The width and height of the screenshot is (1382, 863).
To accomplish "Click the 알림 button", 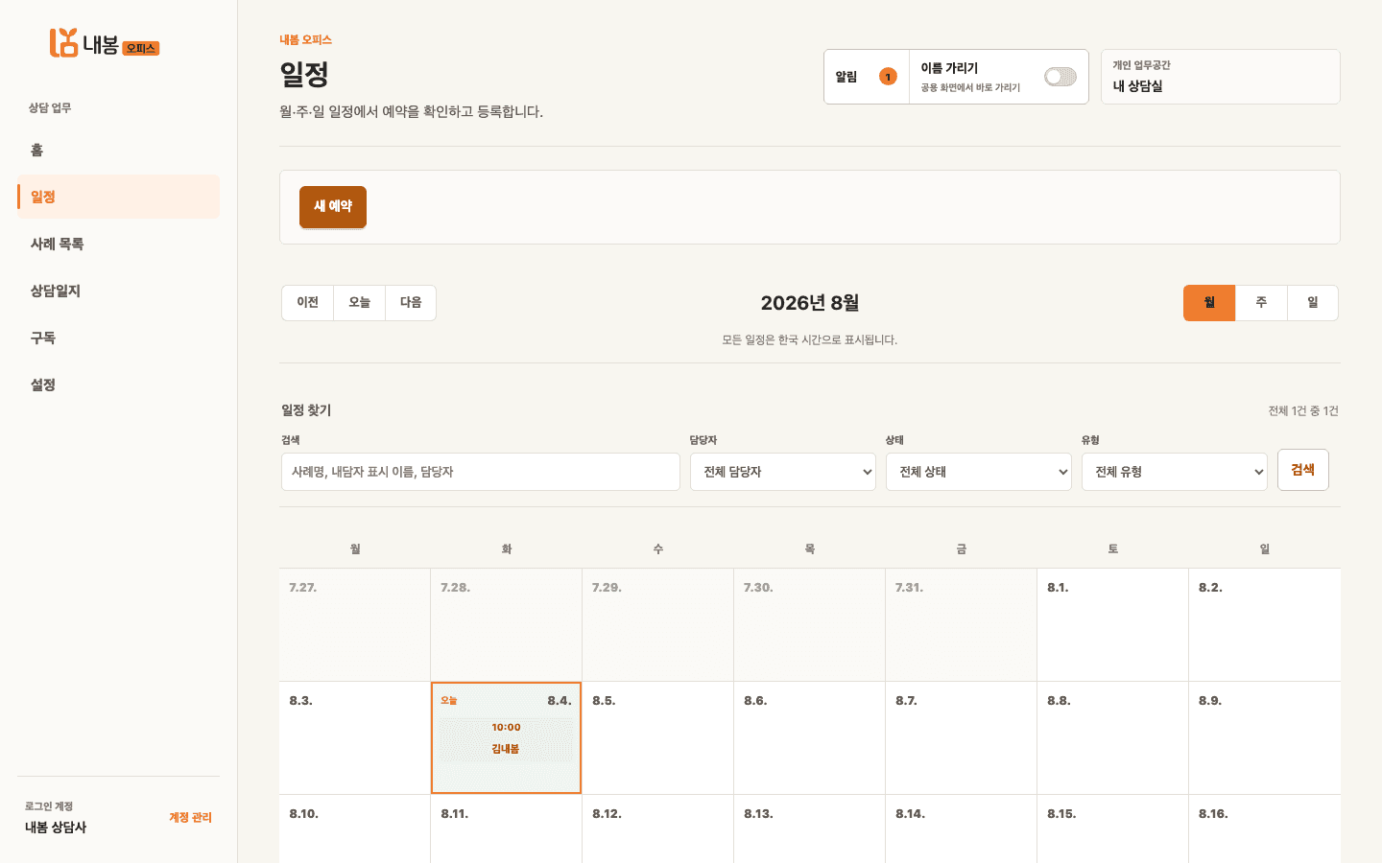I will pyautogui.click(x=867, y=77).
